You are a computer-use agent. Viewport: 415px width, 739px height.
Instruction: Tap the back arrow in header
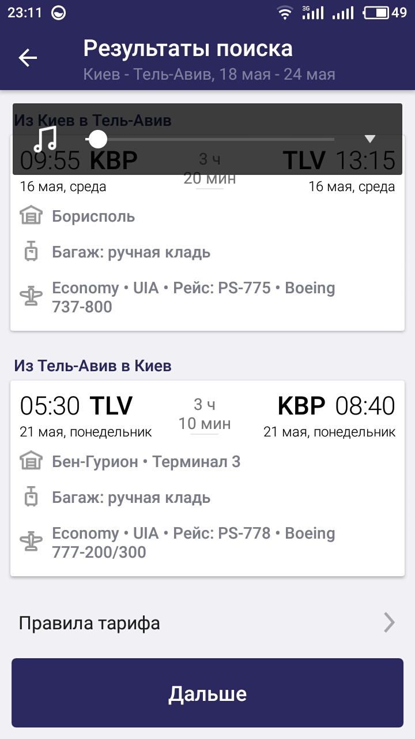point(28,58)
